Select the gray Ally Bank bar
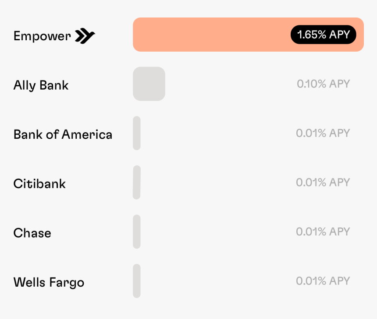377x319 pixels. [x=149, y=84]
